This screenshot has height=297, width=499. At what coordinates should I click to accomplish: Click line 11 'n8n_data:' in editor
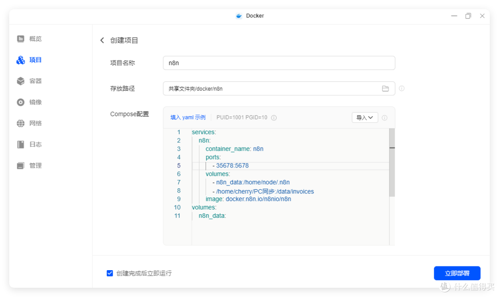tap(212, 216)
